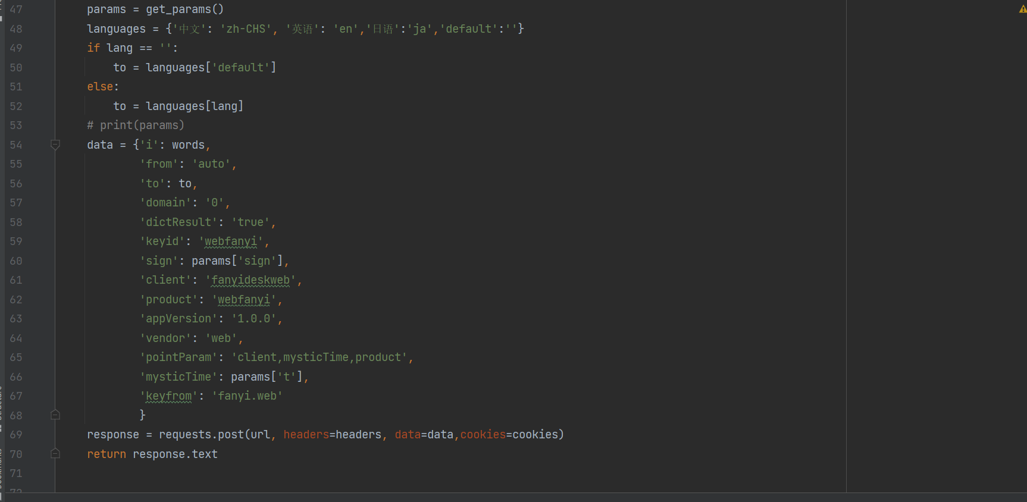Click the 'mysticTime' key on line 66
The height and width of the screenshot is (502, 1027).
(179, 377)
